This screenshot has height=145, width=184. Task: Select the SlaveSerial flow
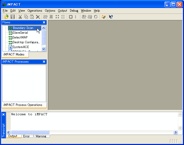(x=20, y=33)
